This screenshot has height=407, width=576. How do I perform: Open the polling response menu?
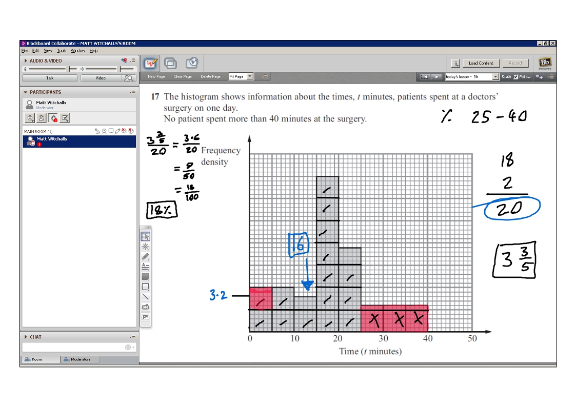point(65,118)
